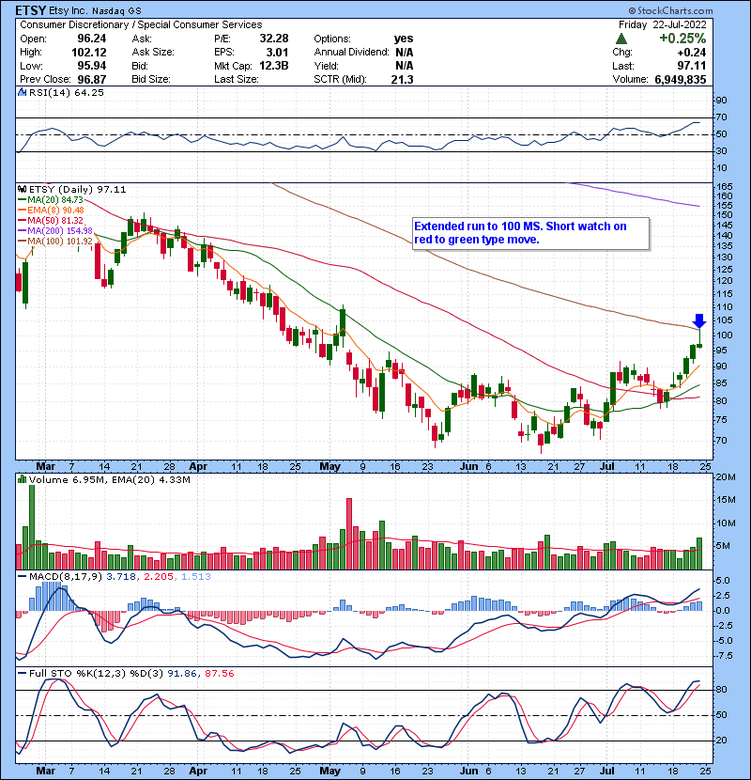Click the Open value 96.24
The height and width of the screenshot is (780, 751).
point(91,39)
